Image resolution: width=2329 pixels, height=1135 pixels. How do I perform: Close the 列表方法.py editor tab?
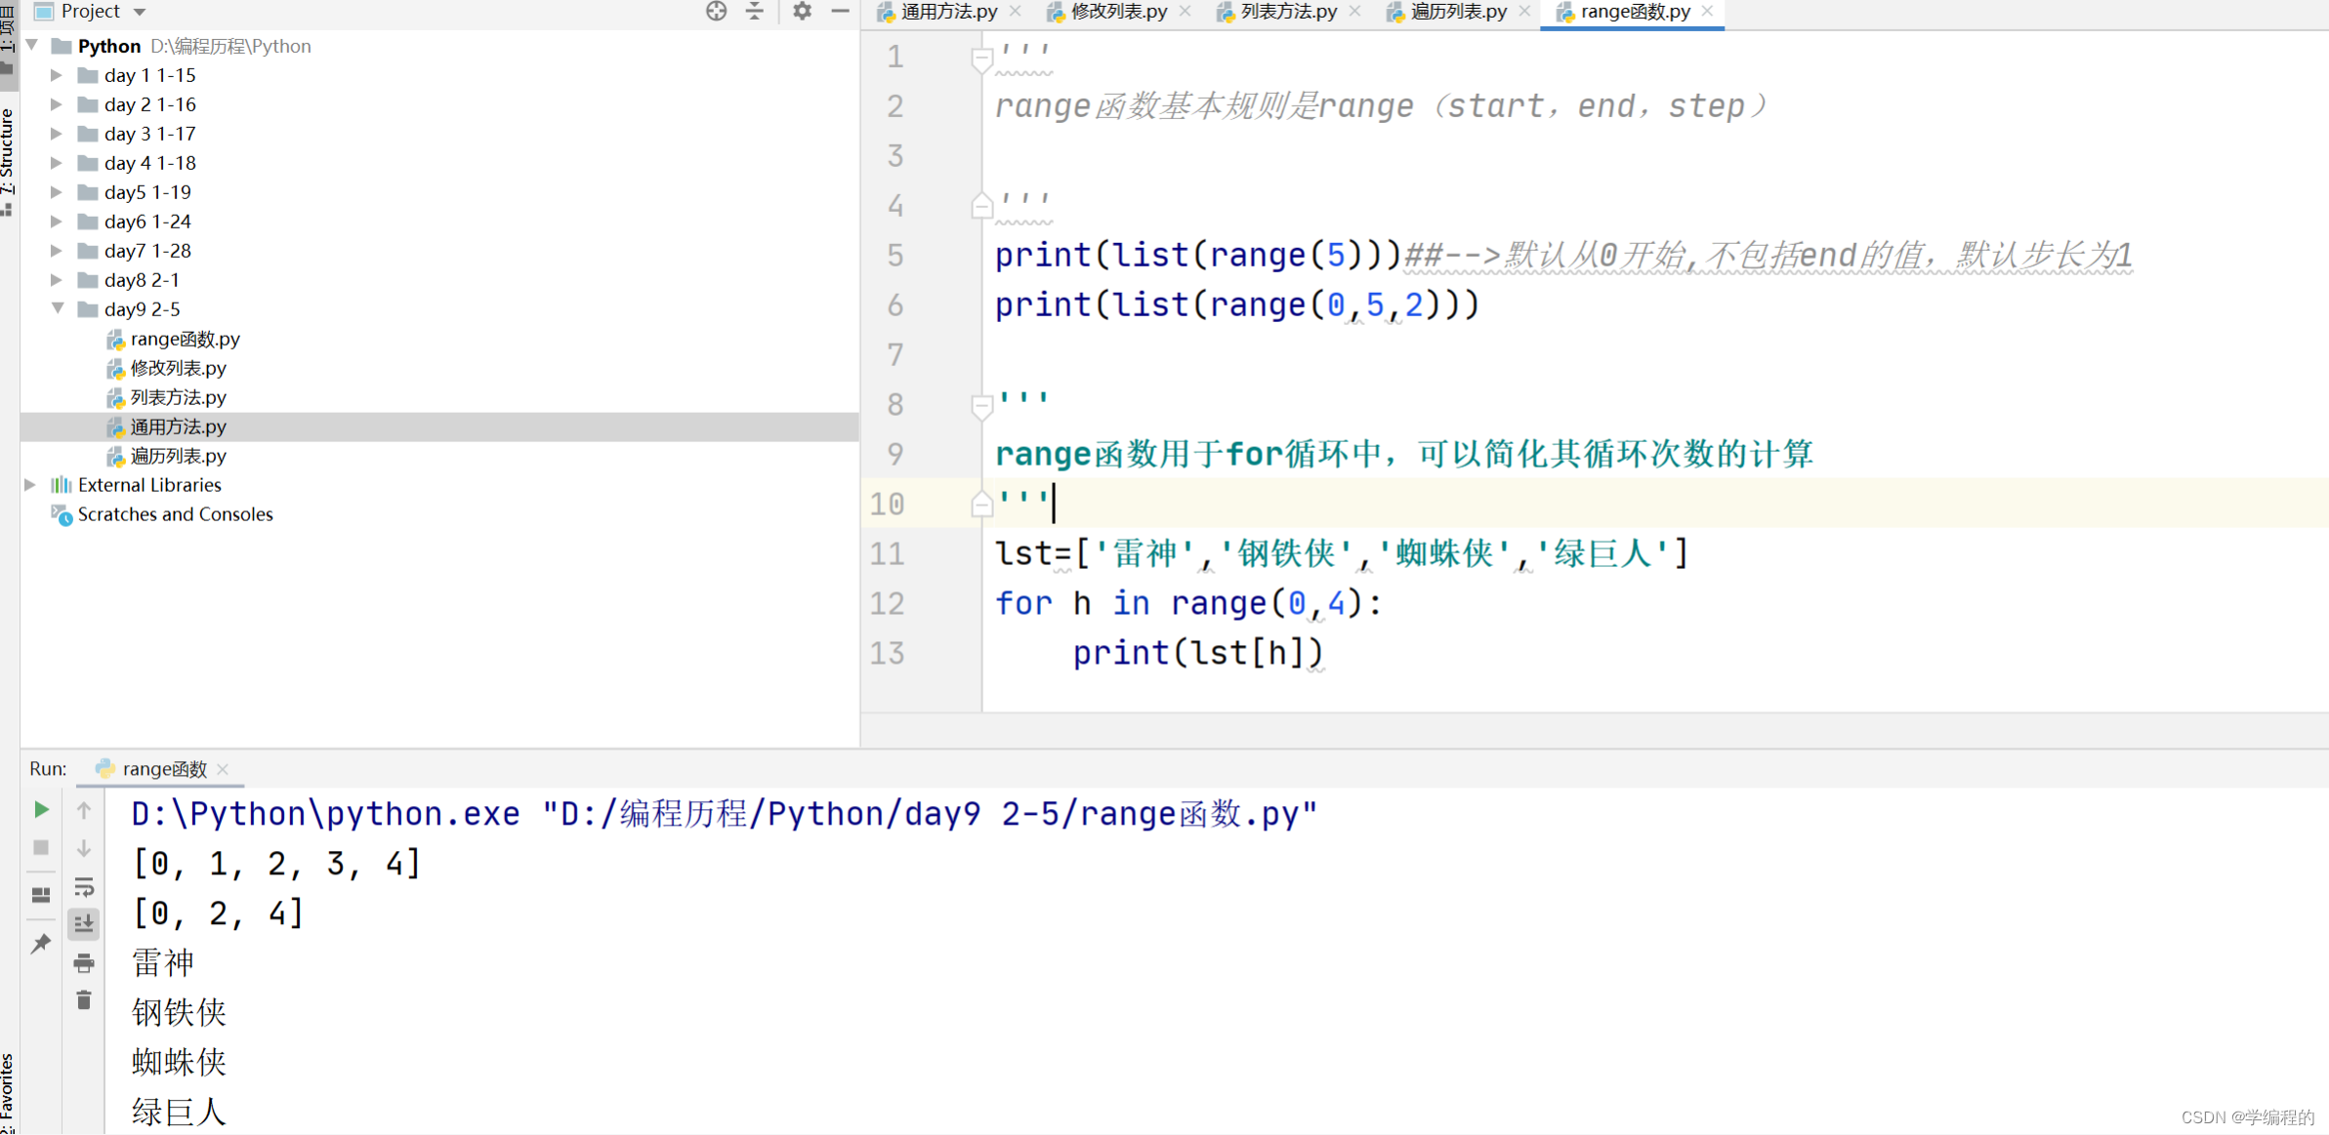tap(1354, 12)
